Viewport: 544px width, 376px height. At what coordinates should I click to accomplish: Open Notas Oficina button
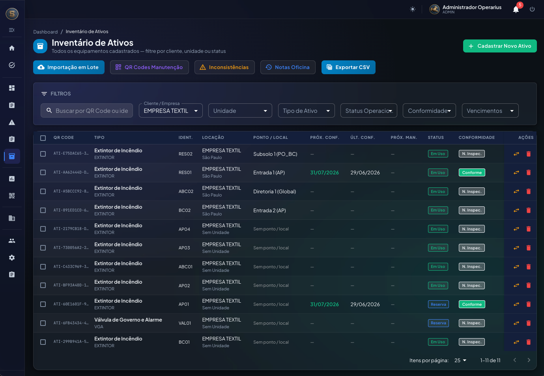(288, 67)
